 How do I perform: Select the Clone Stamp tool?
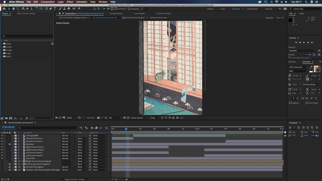click(x=64, y=9)
